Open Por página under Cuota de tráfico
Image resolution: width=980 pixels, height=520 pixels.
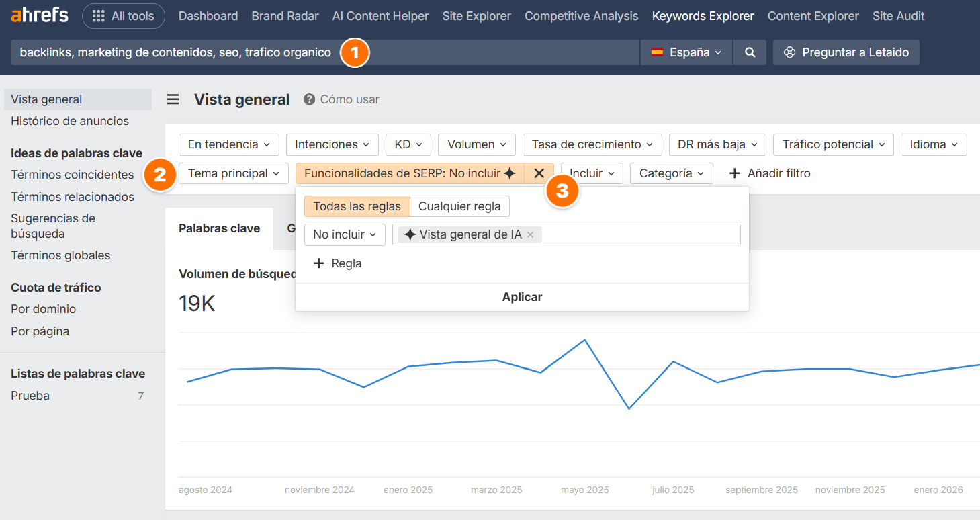(x=40, y=331)
